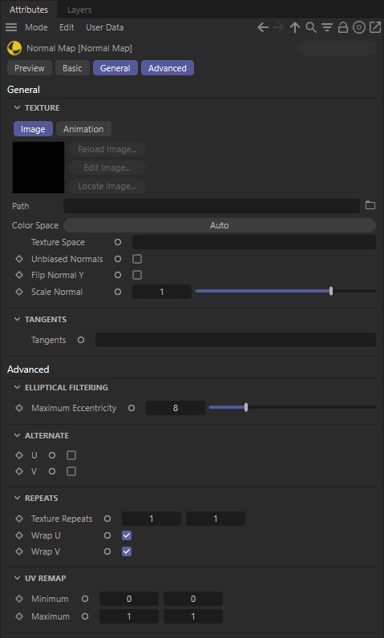
Task: Enable the Flip Normal Y checkbox
Action: click(137, 275)
